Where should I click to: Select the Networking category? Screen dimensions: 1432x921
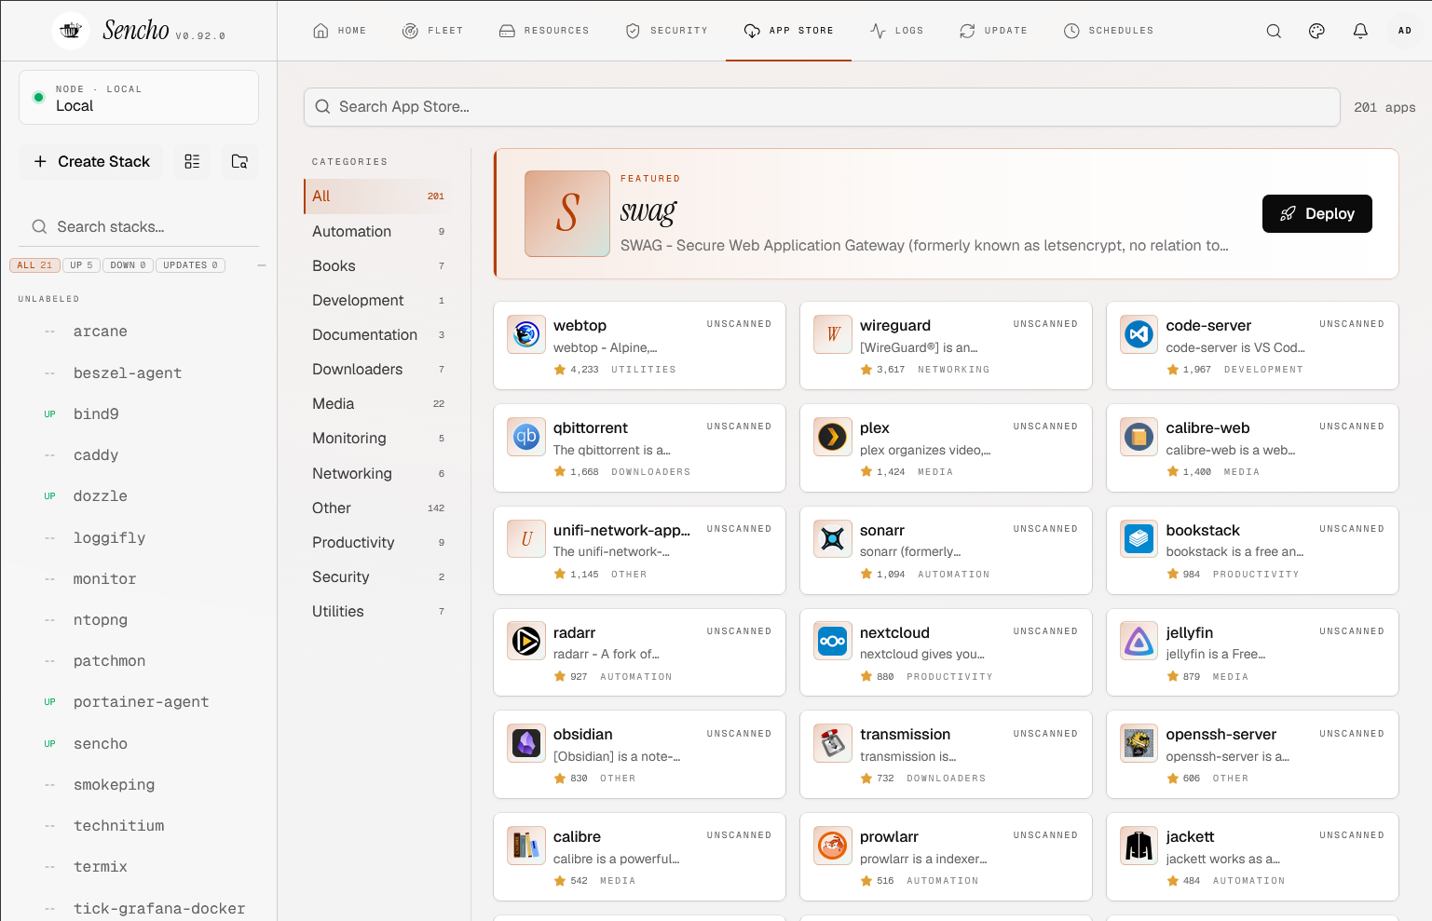pyautogui.click(x=378, y=473)
